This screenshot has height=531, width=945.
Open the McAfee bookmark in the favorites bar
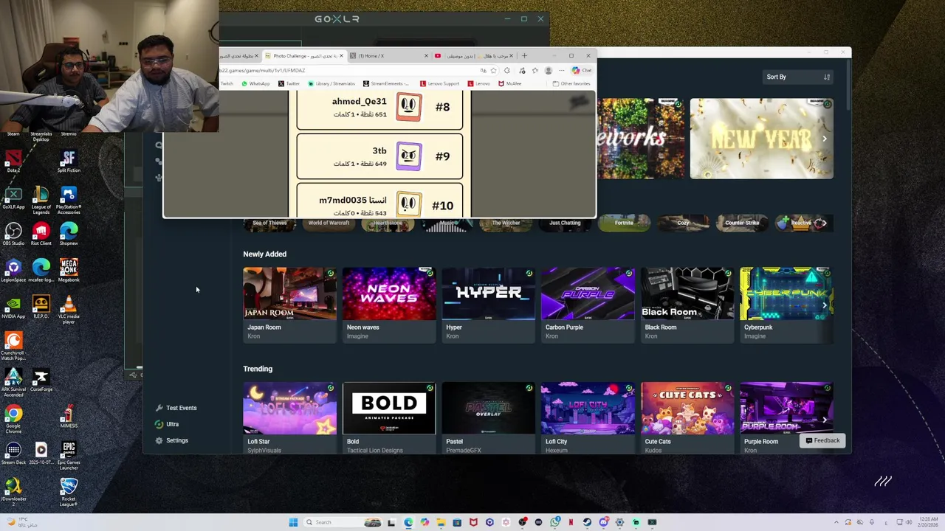(510, 83)
